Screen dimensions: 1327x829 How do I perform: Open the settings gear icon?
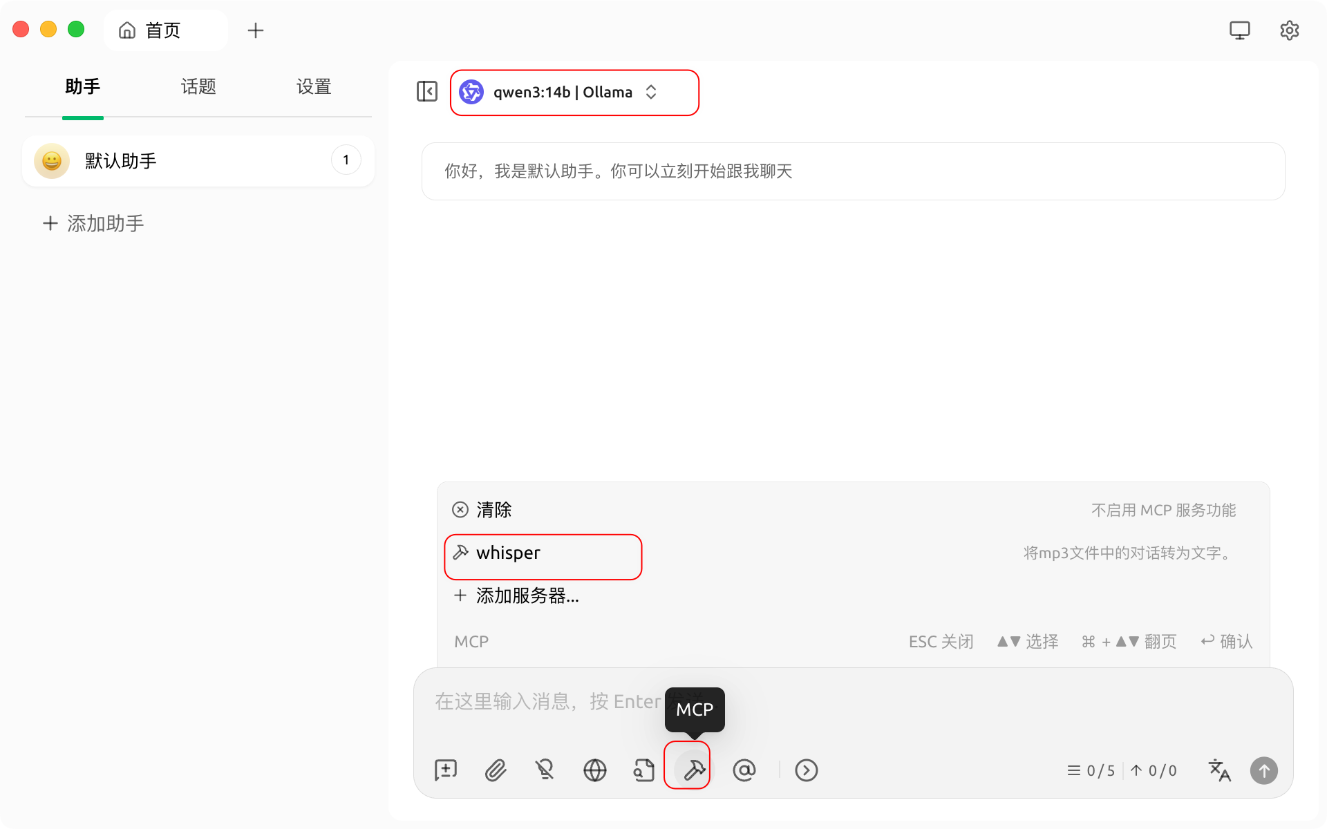click(x=1289, y=30)
